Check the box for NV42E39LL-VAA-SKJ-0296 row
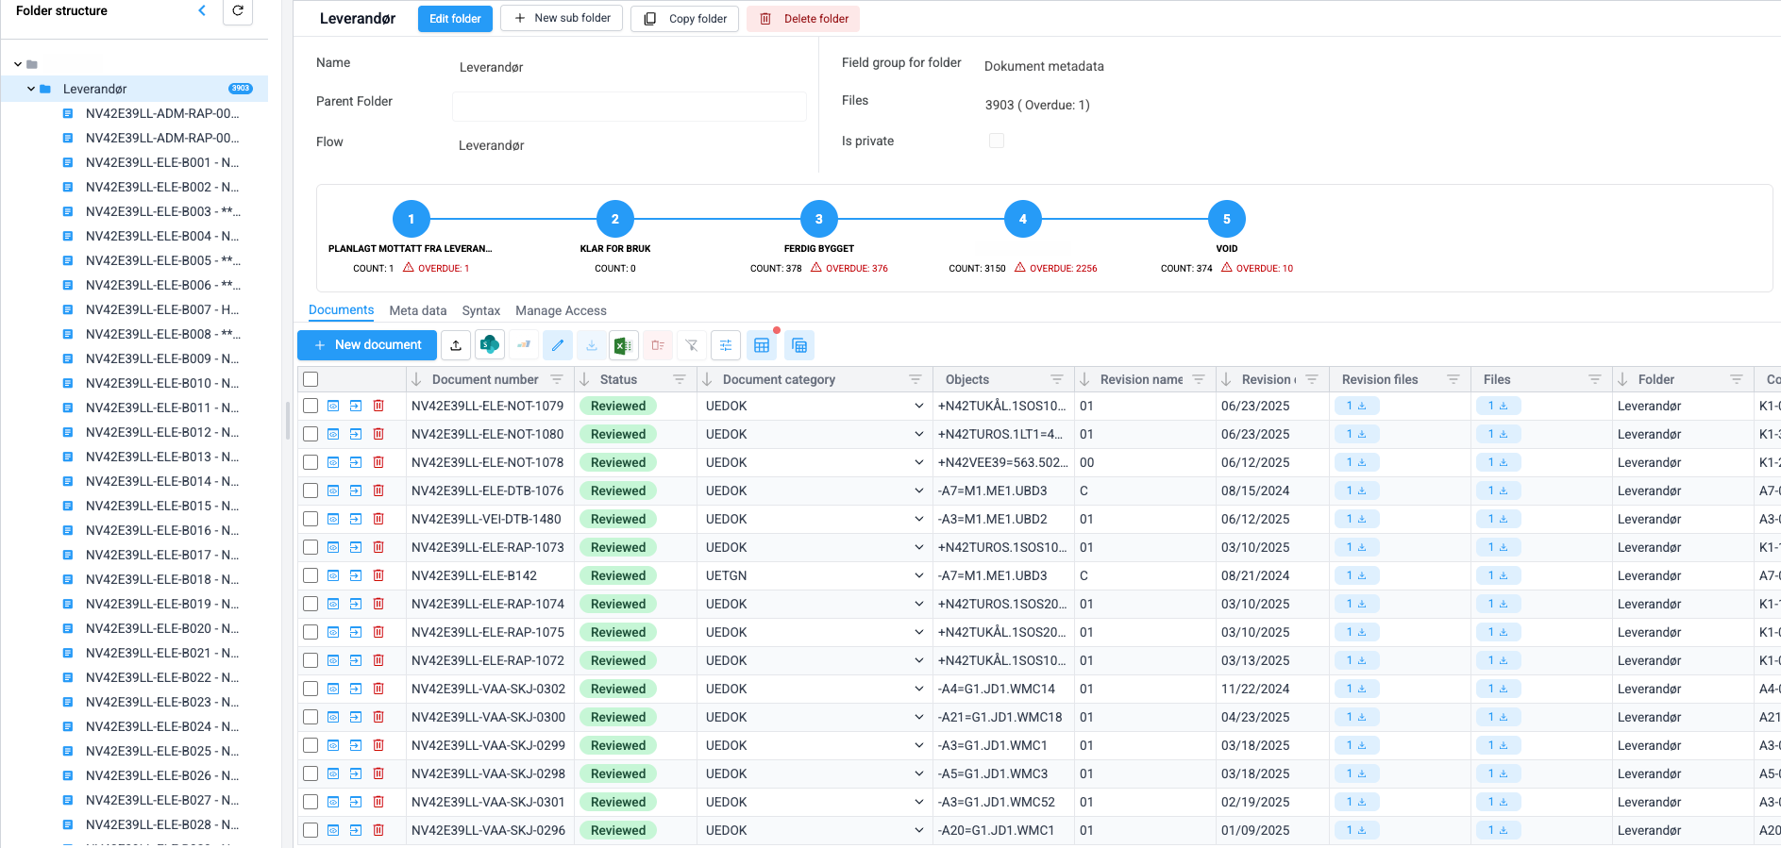 311,830
